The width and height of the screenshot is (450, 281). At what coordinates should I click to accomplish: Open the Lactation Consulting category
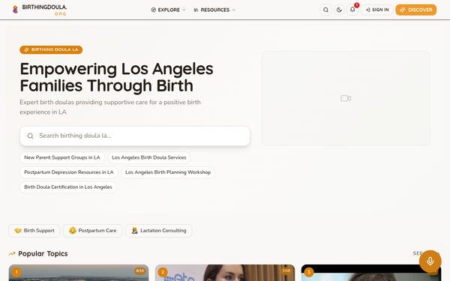coord(159,231)
